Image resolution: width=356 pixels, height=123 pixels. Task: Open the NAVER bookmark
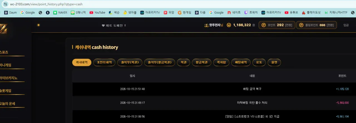click(x=60, y=12)
